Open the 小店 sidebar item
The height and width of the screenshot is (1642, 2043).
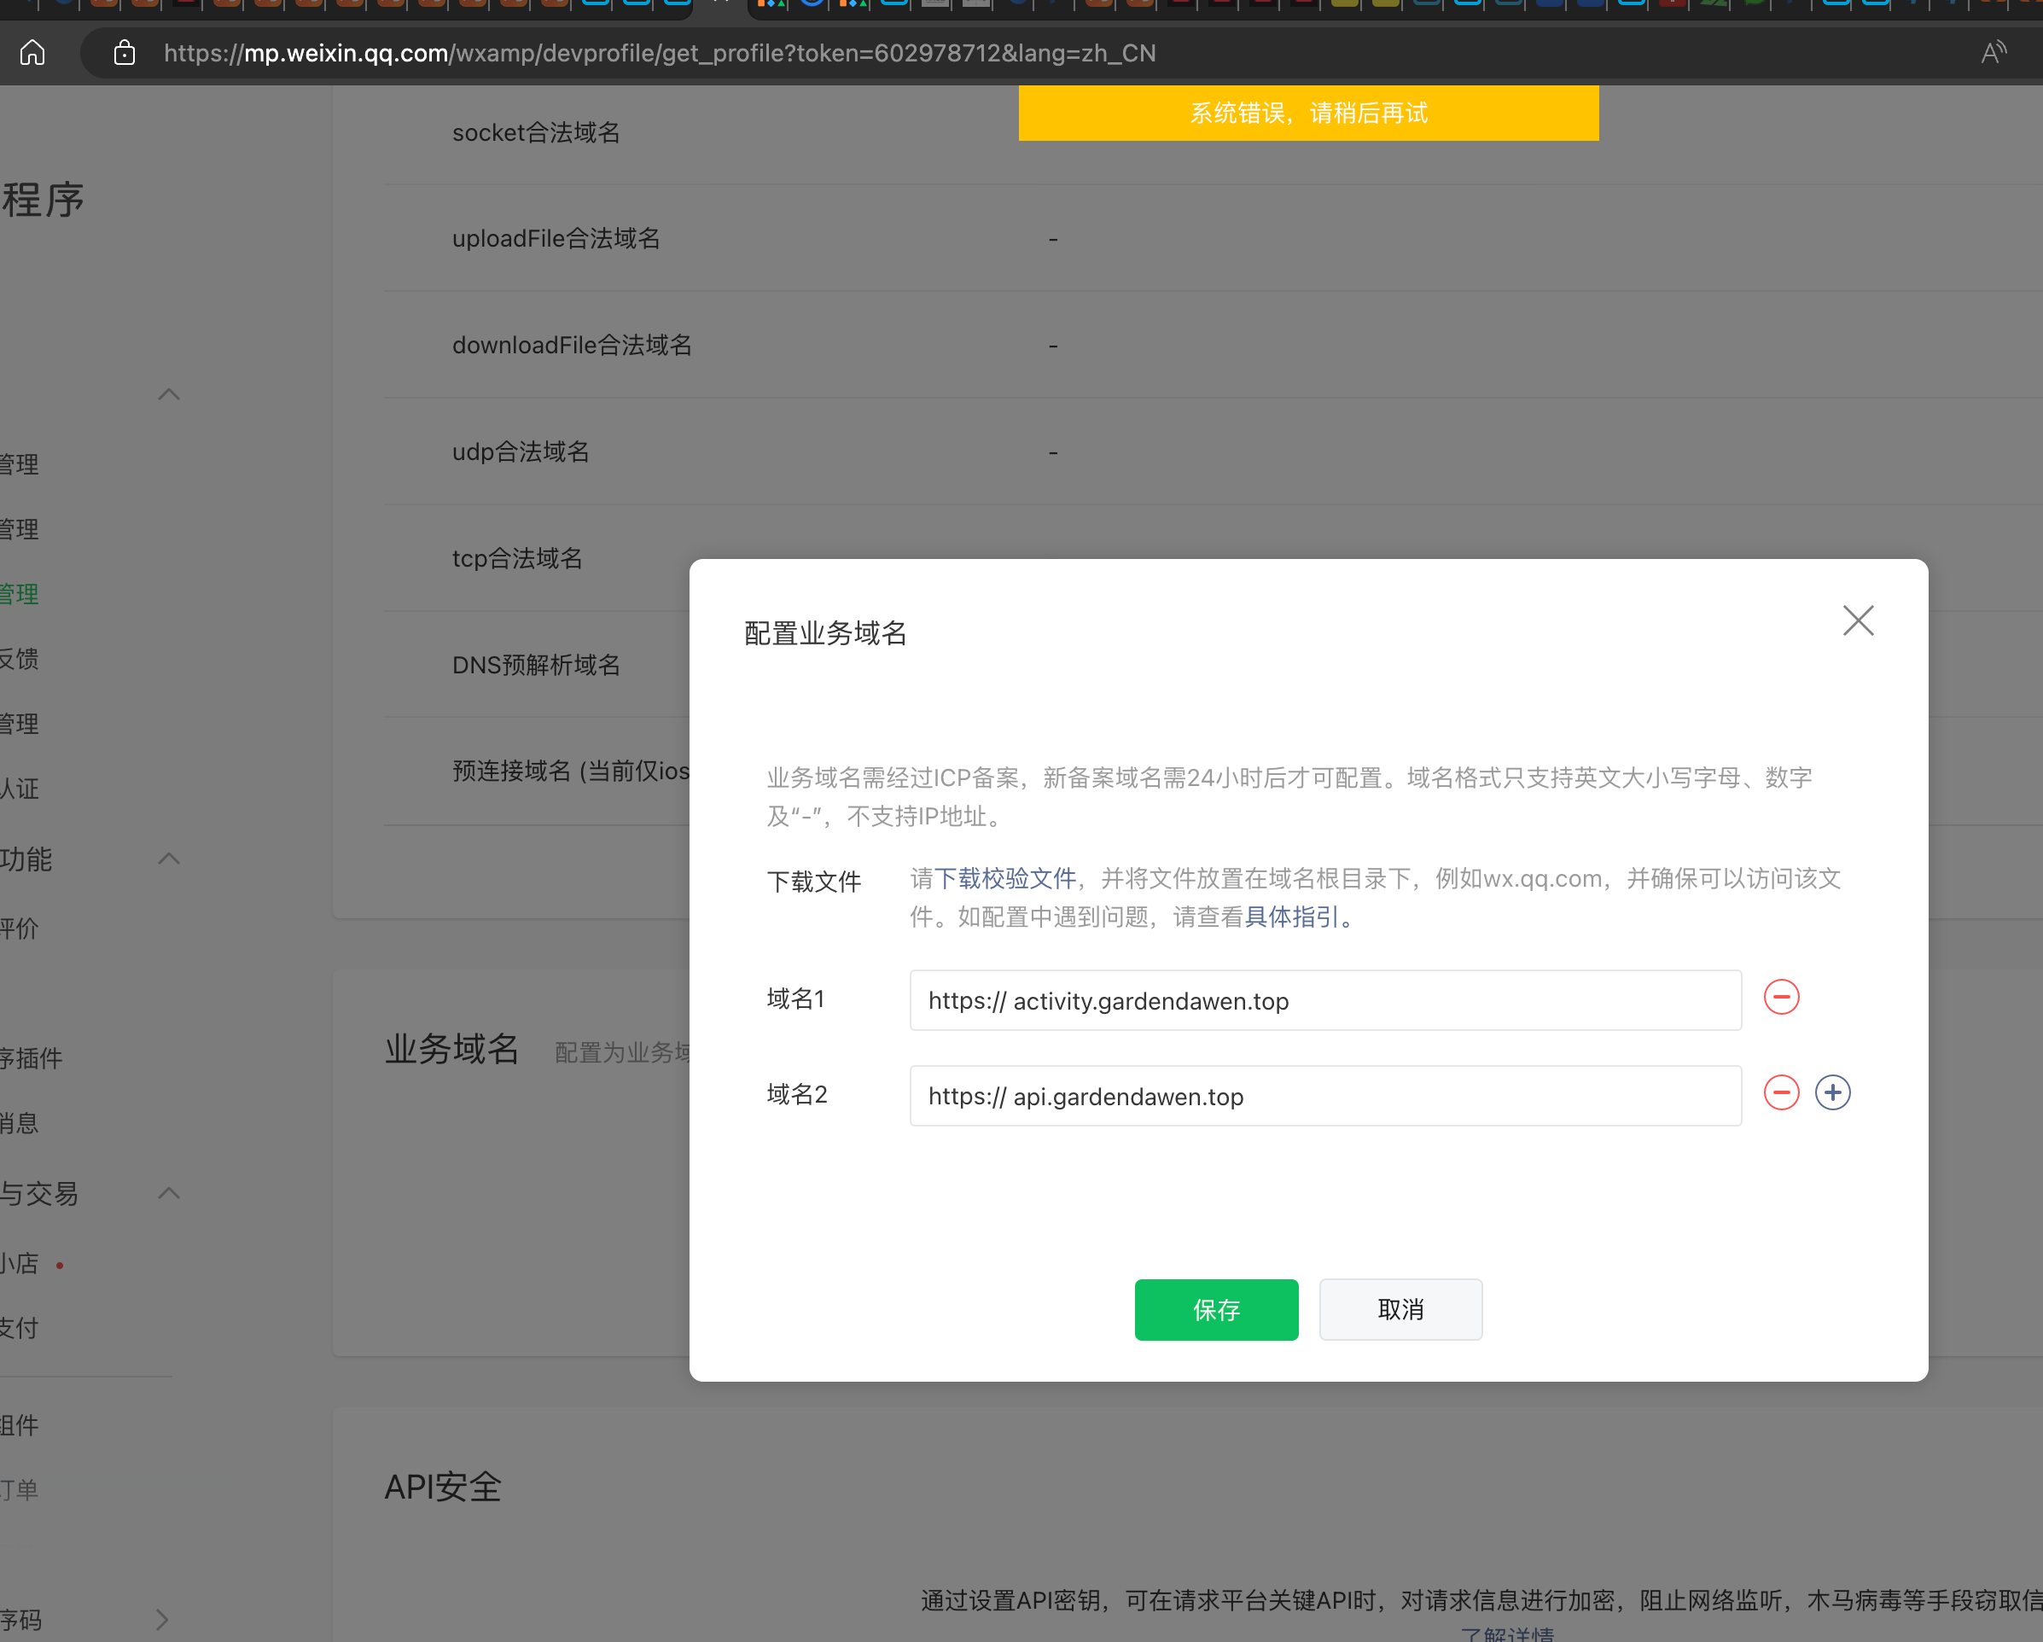tap(19, 1263)
